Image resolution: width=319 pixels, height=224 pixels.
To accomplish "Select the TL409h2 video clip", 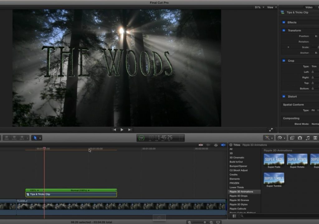I will [x=121, y=207].
